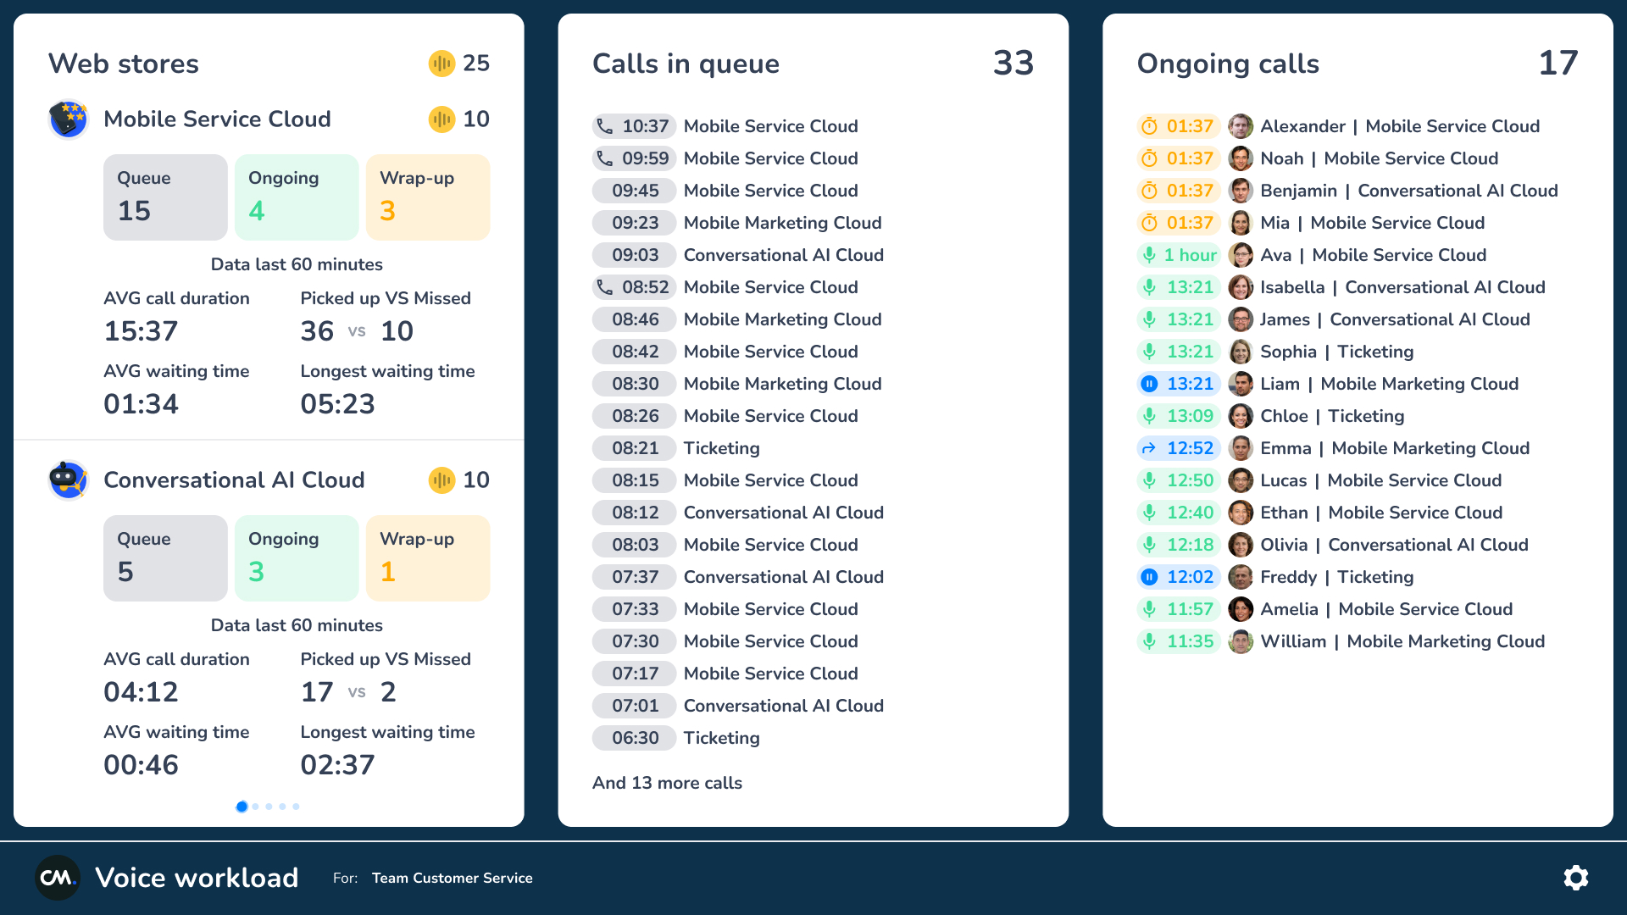The image size is (1627, 915).
Task: Click the Ongoing 4 tile
Action: pos(297,197)
